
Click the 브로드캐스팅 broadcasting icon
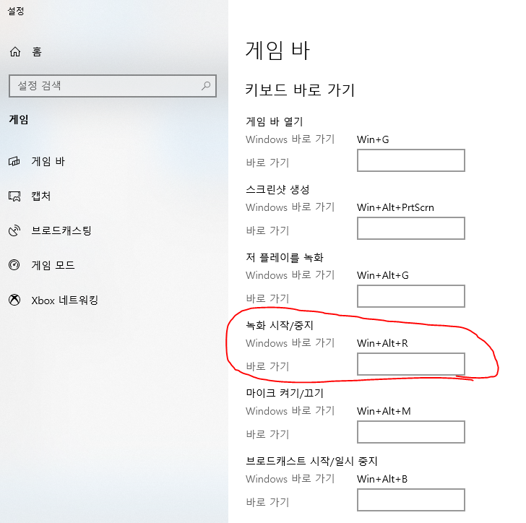click(14, 230)
